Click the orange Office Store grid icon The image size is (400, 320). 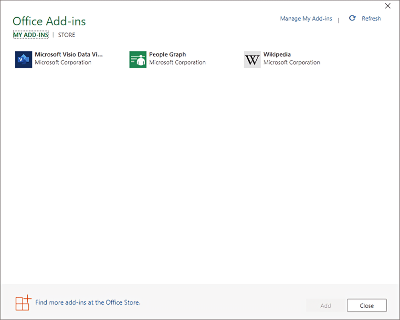[23, 303]
